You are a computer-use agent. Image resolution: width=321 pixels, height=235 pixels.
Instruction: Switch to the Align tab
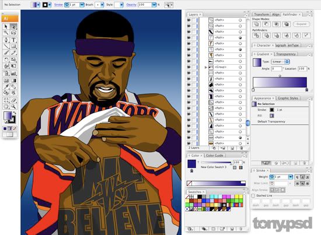[275, 15]
